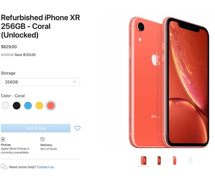This screenshot has height=180, width=215.
Task: Click the main coral iPhone XR image
Action: (169, 82)
